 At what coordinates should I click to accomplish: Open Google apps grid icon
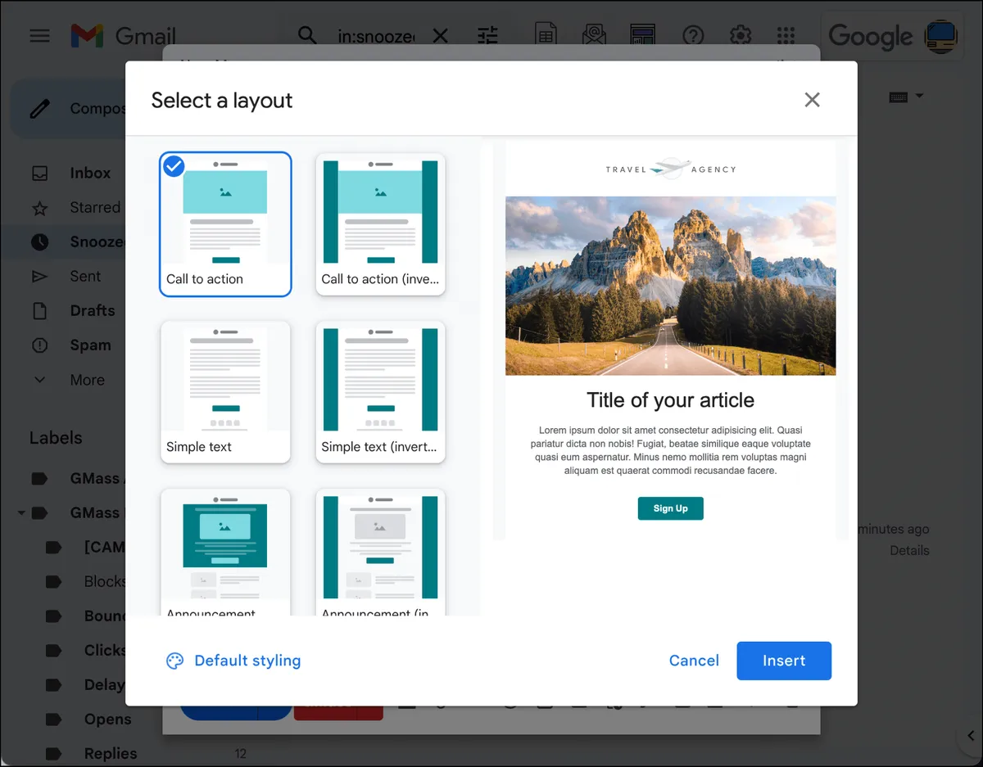[x=786, y=35]
